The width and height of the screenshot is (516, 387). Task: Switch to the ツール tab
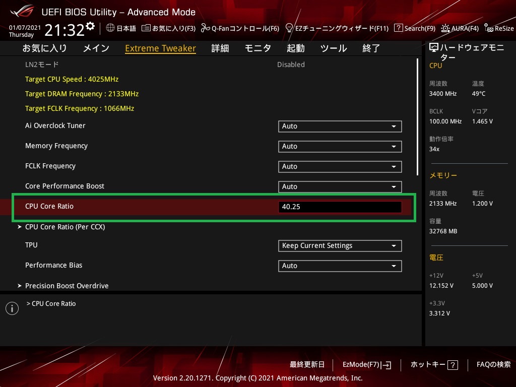(334, 48)
